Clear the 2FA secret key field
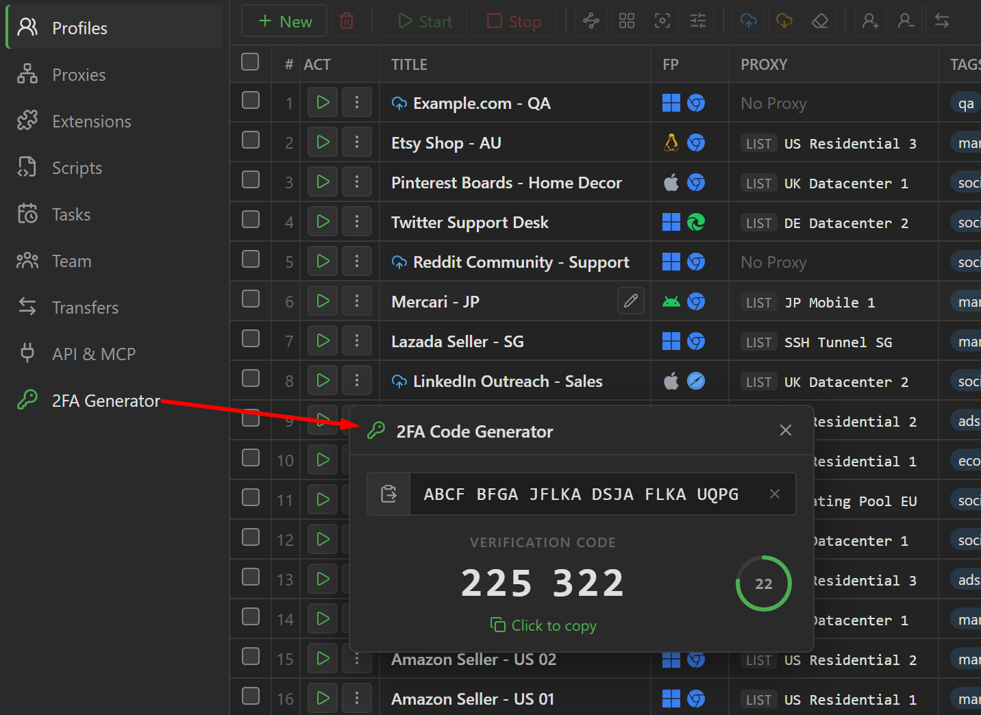 pyautogui.click(x=775, y=494)
